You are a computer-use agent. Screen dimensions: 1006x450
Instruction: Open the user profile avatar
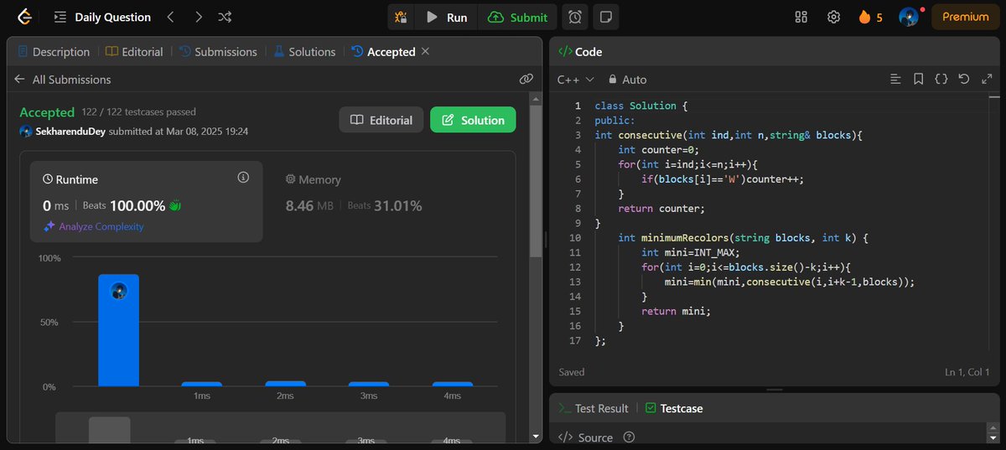pos(909,17)
